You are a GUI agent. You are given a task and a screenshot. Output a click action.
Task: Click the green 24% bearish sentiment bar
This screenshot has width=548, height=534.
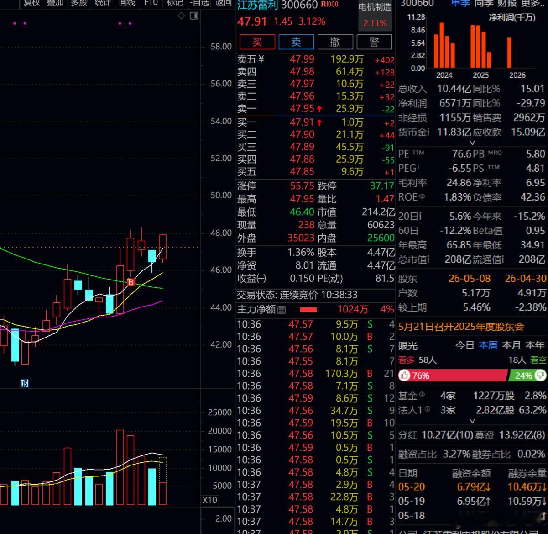point(527,375)
